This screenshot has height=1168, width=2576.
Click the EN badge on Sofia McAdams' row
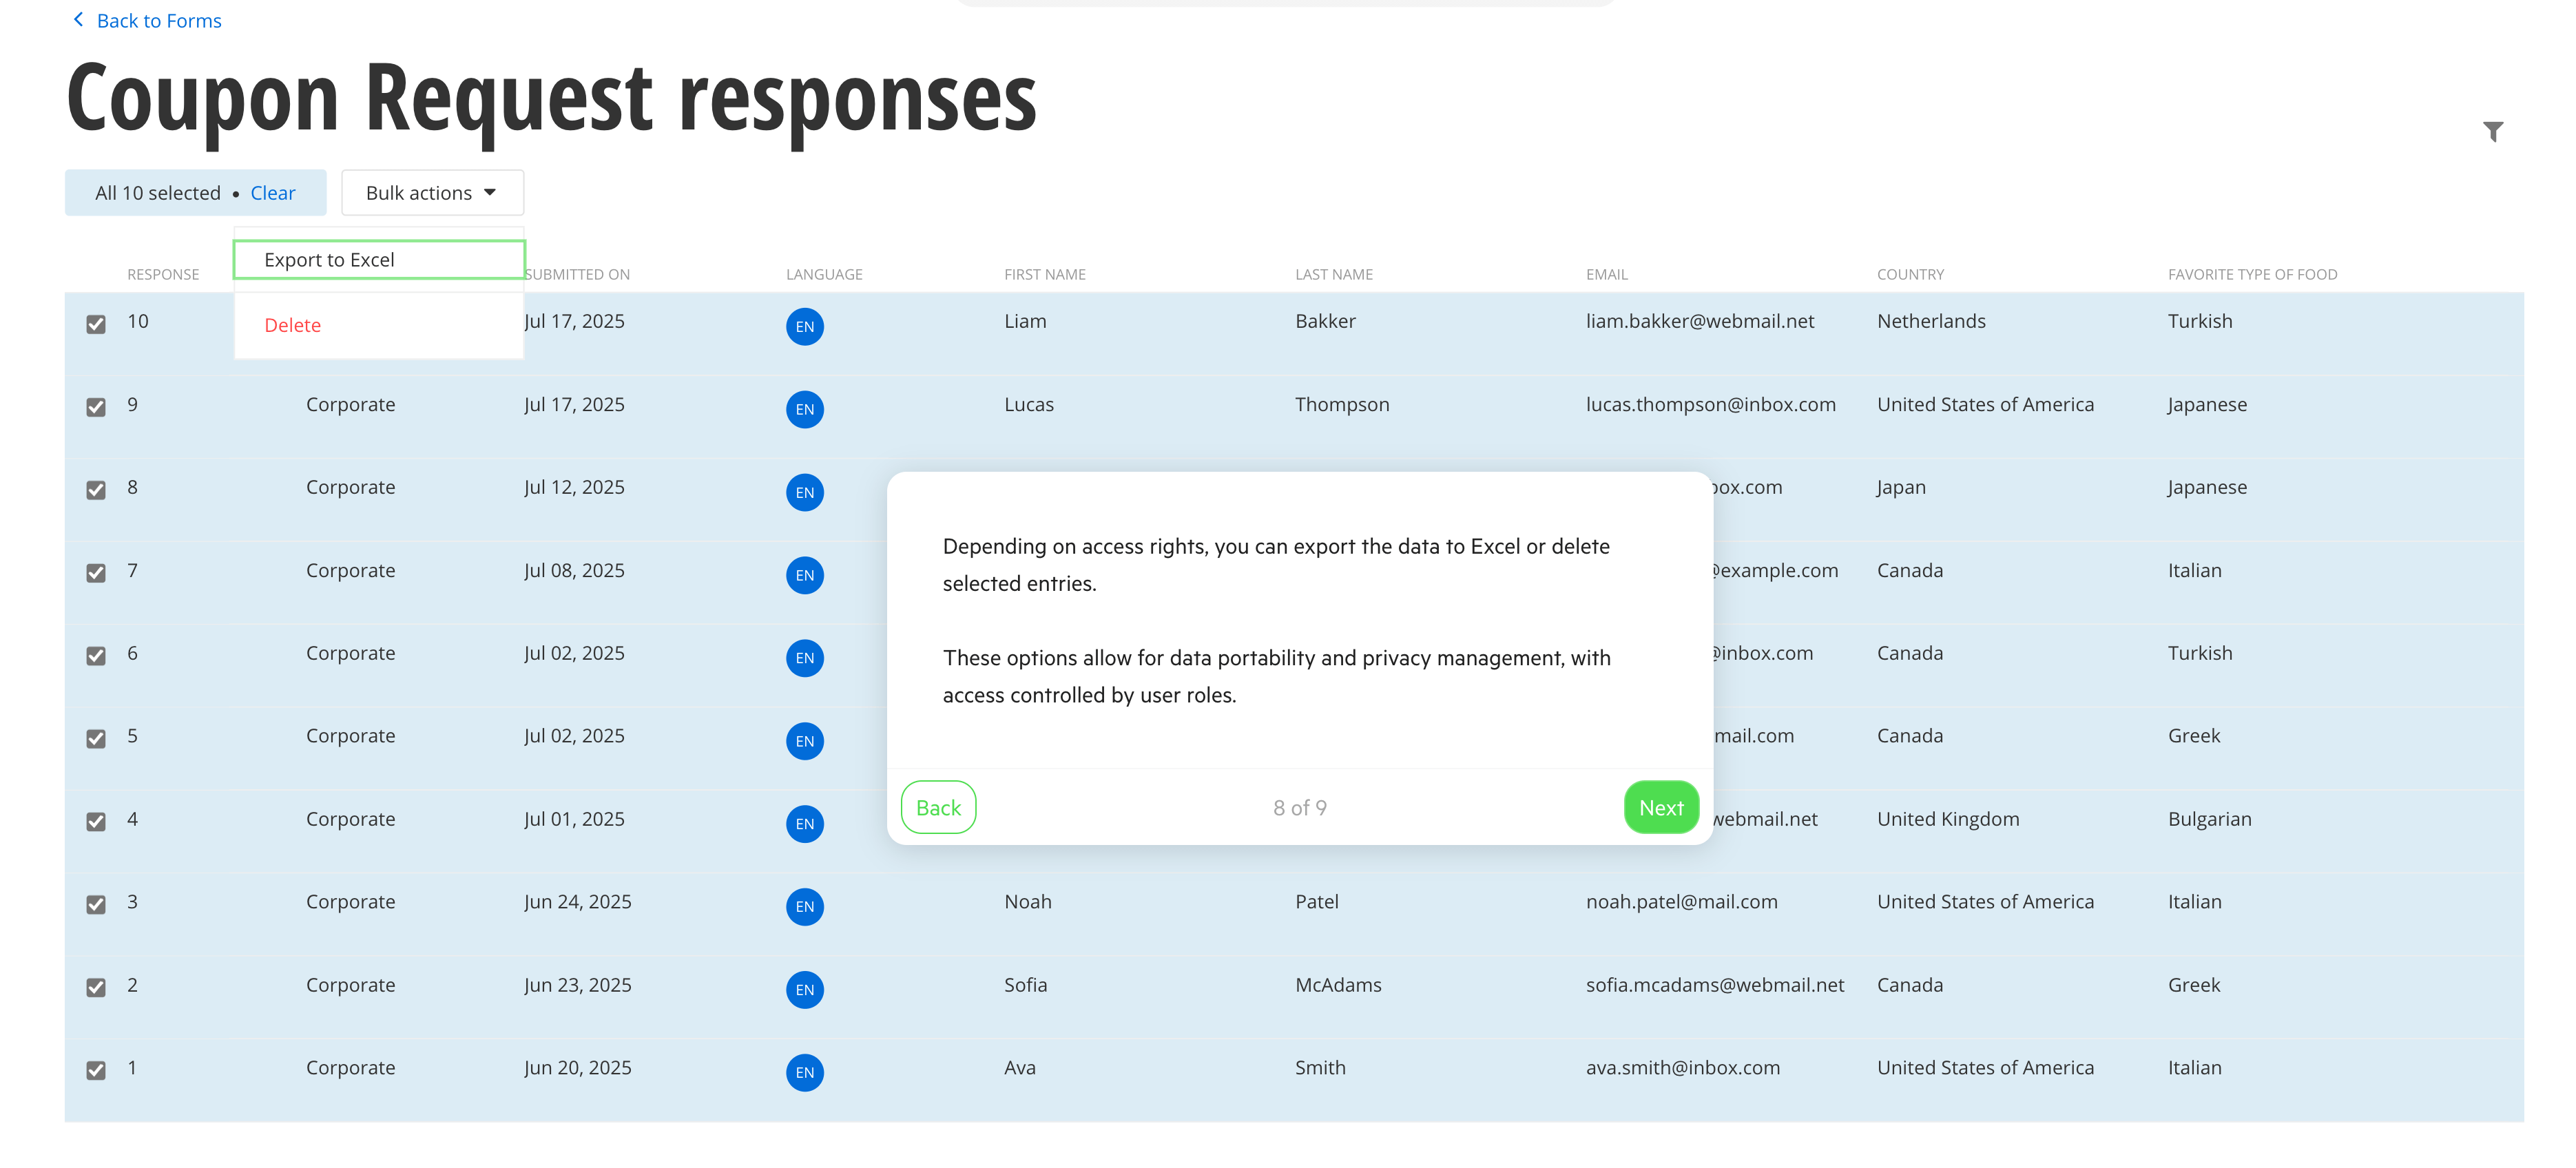[x=805, y=989]
